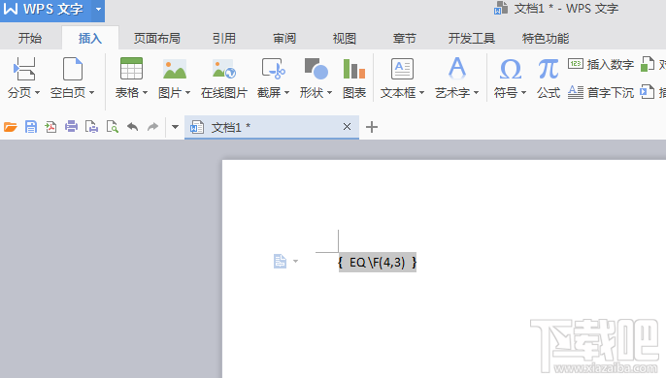Expand the 空白页 dropdown arrow
The width and height of the screenshot is (666, 378).
pos(91,92)
